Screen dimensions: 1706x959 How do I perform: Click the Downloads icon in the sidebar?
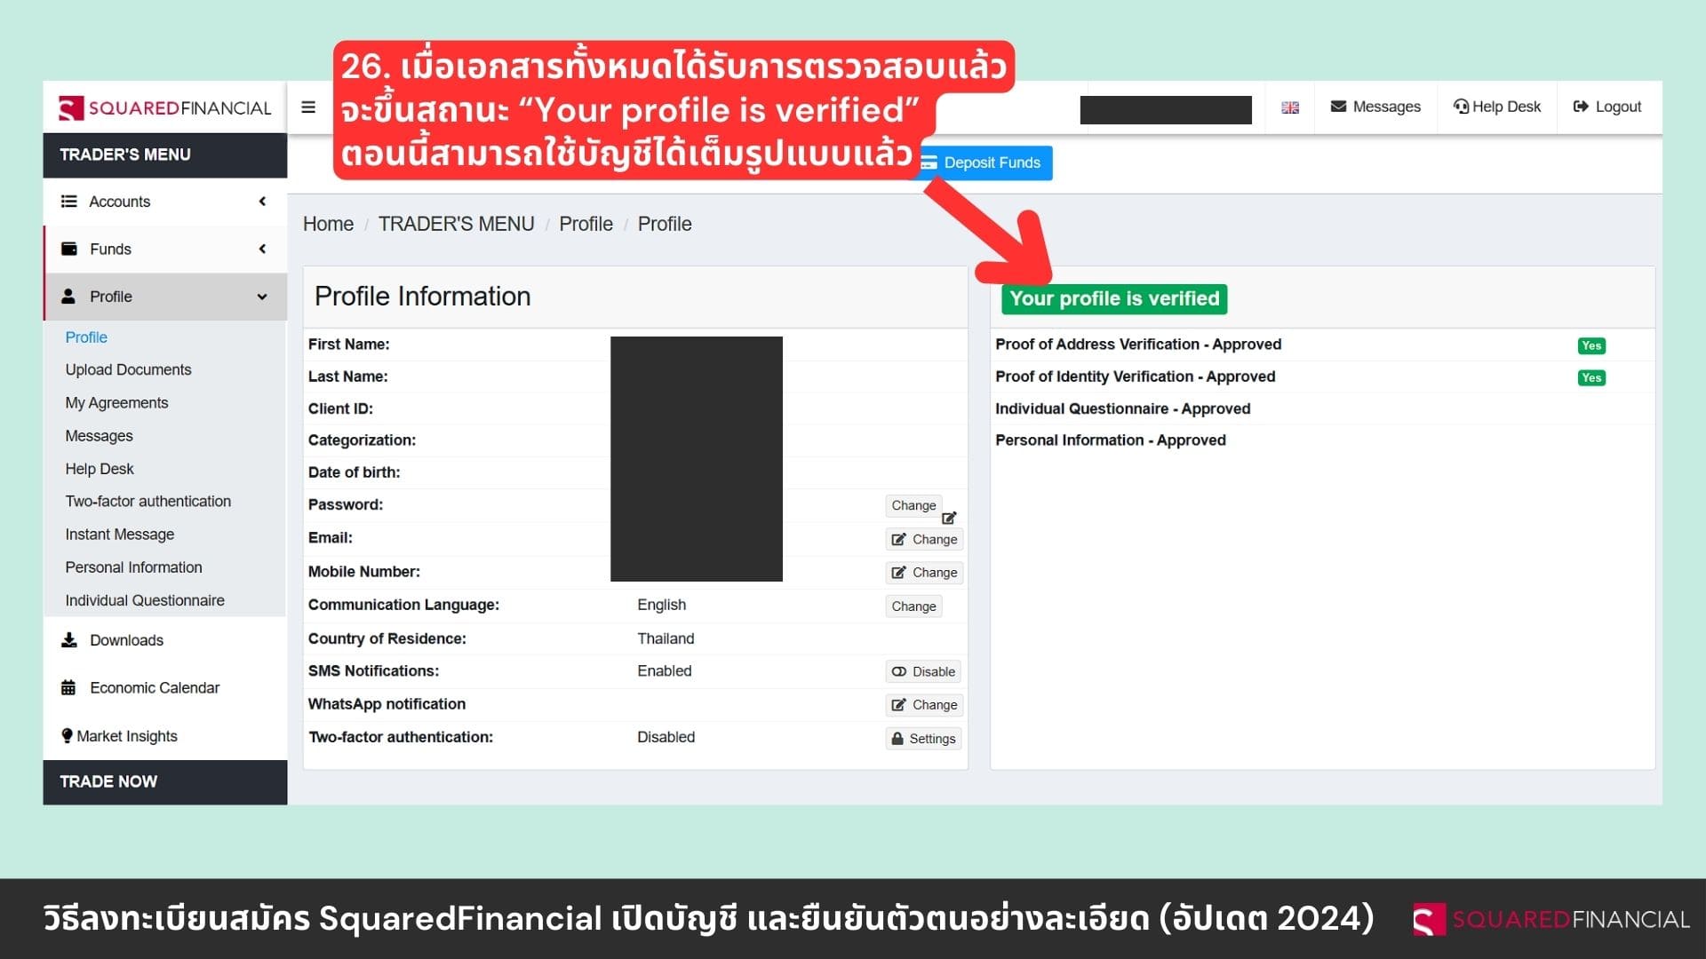(68, 640)
